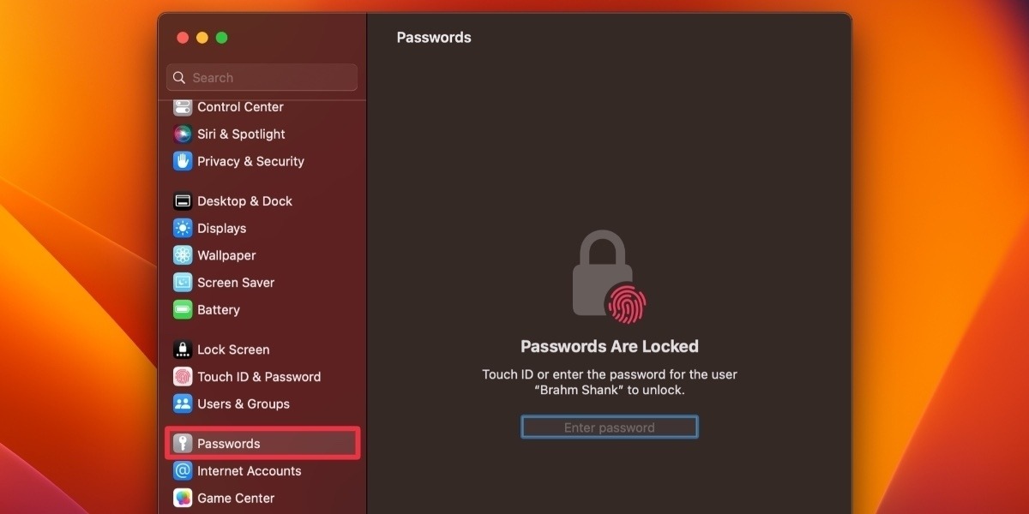Image resolution: width=1029 pixels, height=514 pixels.
Task: Click the Control Center sidebar icon
Action: (183, 107)
